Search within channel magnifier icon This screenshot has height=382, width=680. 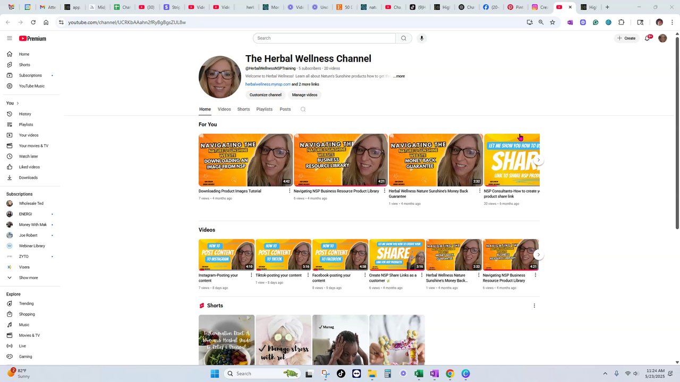pyautogui.click(x=303, y=109)
